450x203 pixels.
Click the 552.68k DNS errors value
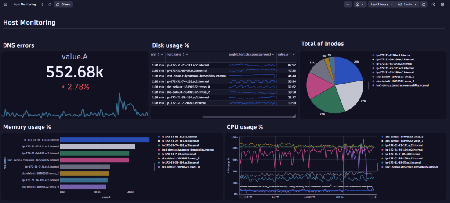pos(75,72)
